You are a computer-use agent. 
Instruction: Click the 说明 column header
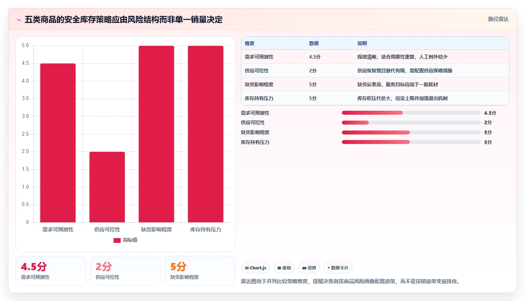362,44
